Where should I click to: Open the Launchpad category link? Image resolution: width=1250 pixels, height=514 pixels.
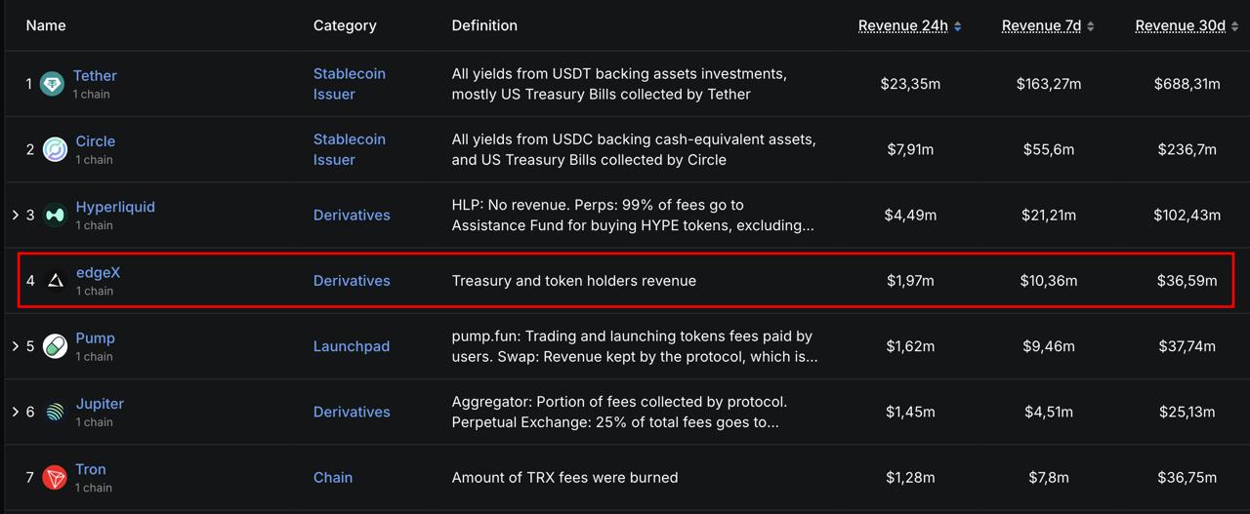tap(352, 346)
